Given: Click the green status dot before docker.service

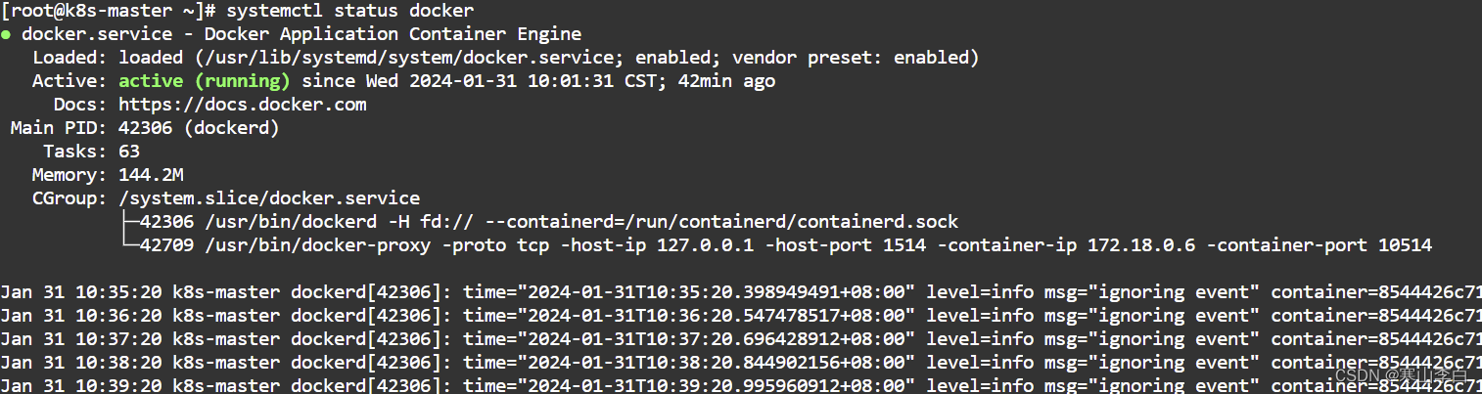Looking at the screenshot, I should coord(6,35).
